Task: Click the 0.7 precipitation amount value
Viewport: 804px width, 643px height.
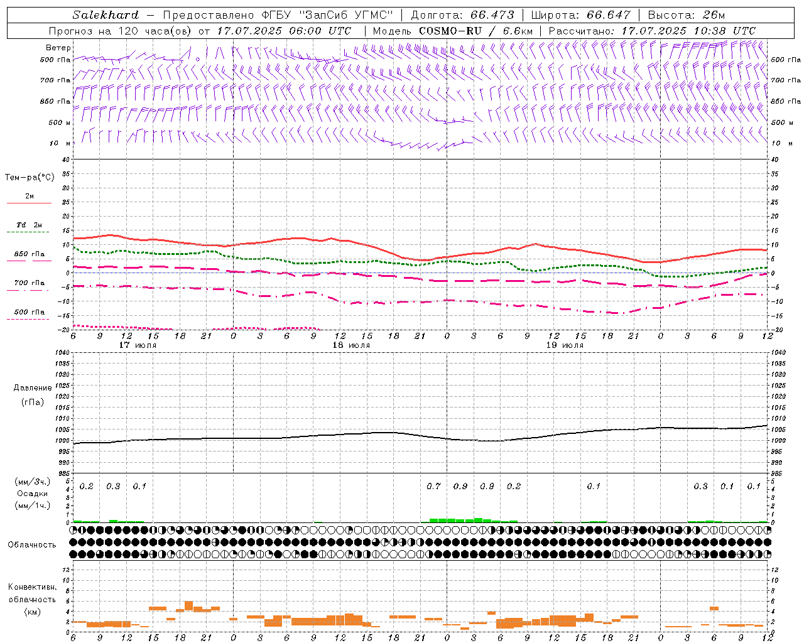Action: [433, 487]
